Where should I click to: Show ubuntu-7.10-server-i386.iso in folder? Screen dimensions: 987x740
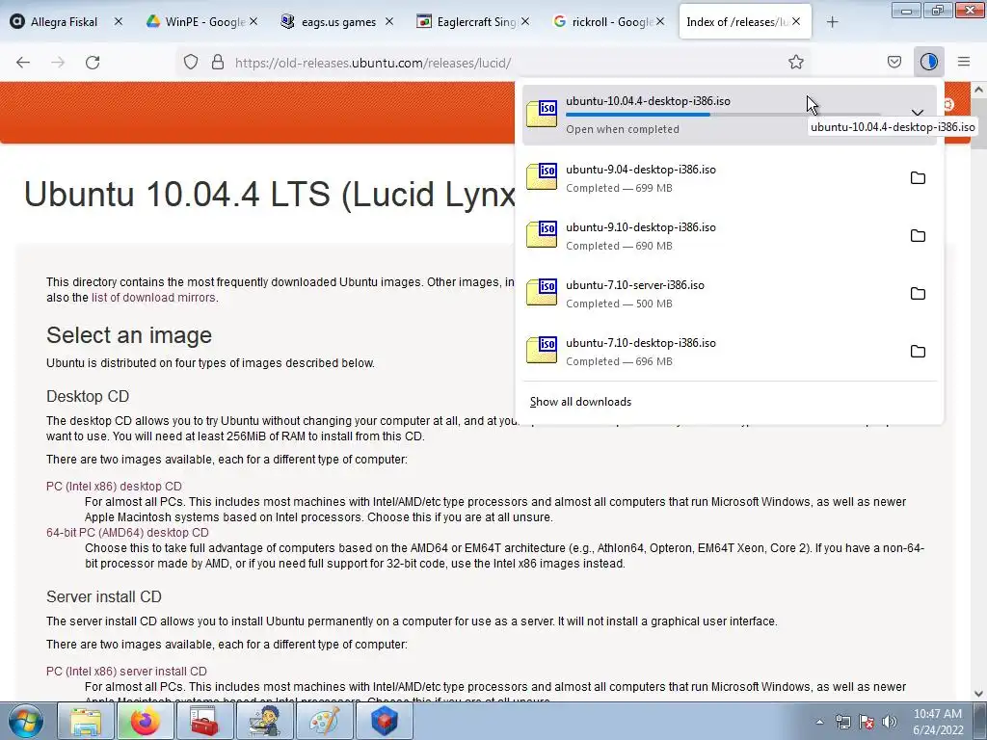pos(918,294)
